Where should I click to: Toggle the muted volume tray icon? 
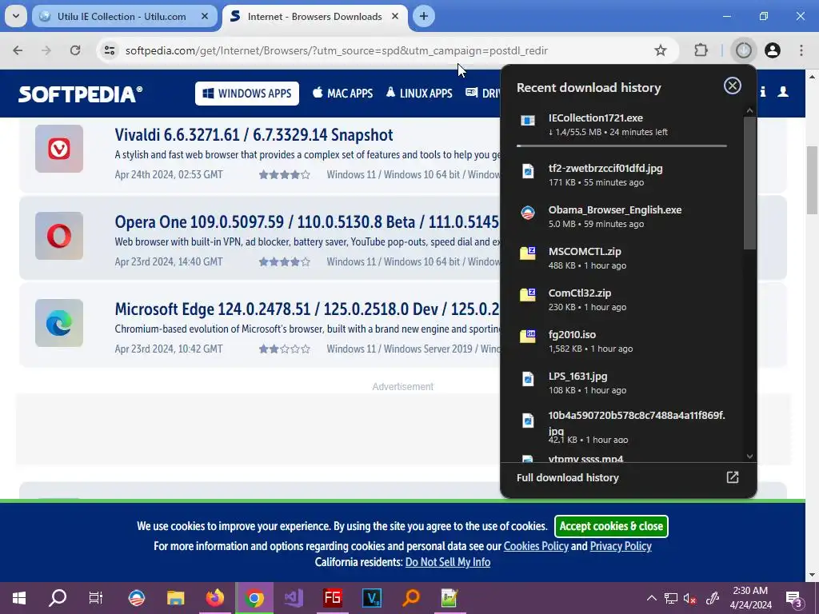pos(690,598)
